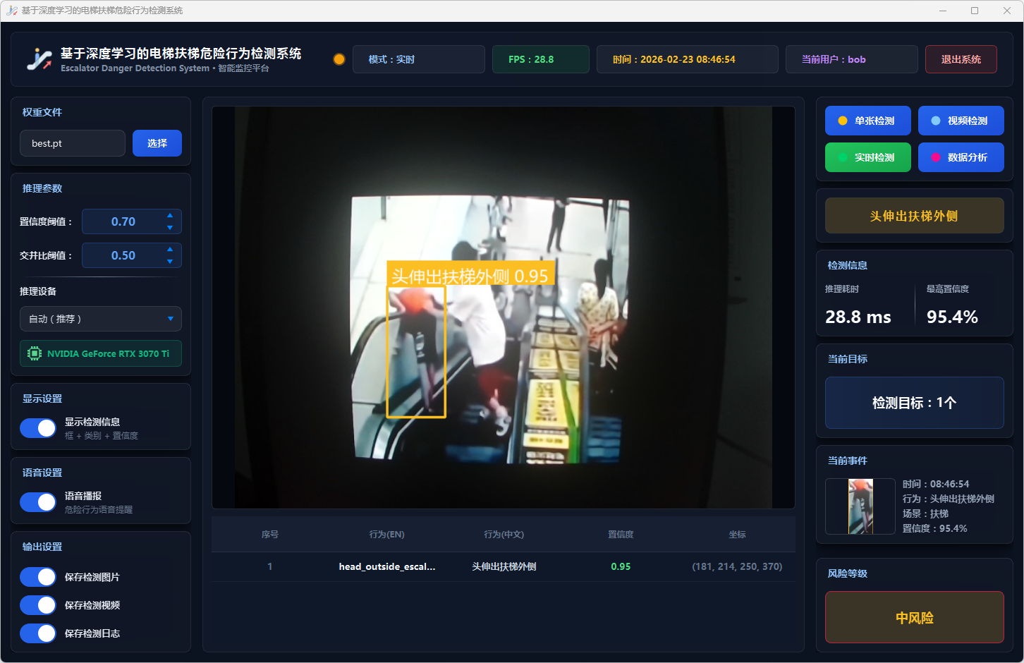Click the red exit system button

(x=961, y=59)
